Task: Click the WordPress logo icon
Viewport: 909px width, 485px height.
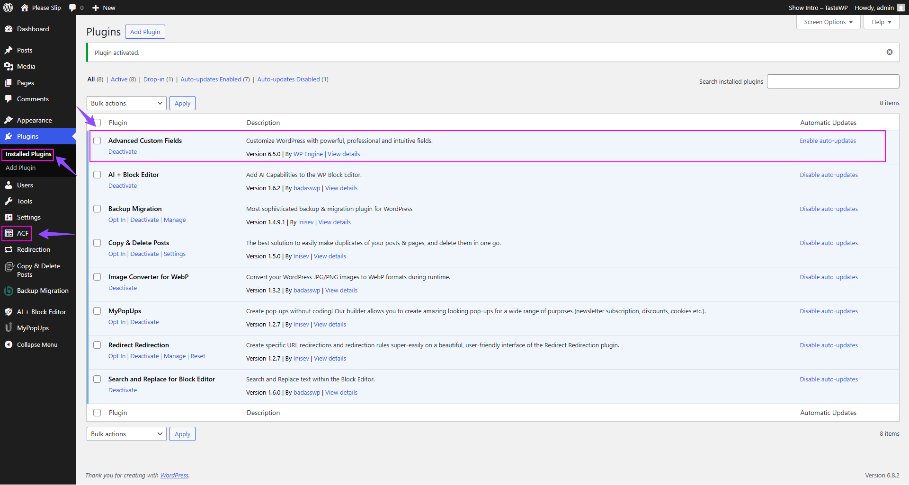Action: (x=8, y=8)
